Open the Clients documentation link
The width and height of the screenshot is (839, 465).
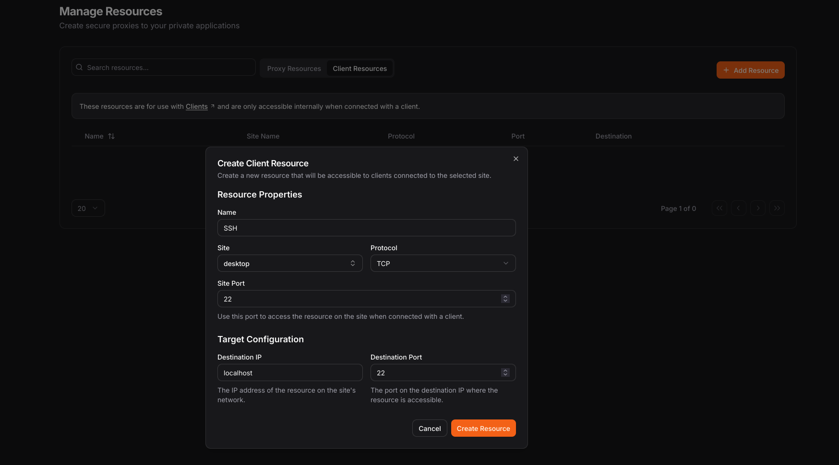tap(196, 106)
